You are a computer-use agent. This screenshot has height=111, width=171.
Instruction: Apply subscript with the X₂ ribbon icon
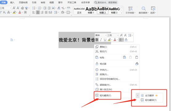tap(4, 12)
